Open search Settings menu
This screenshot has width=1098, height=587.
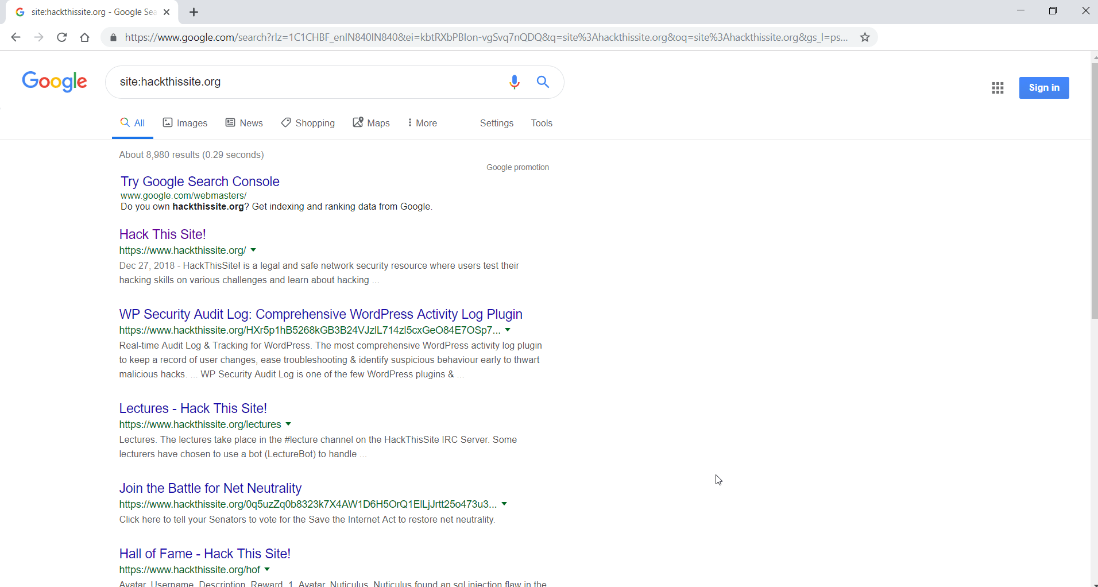click(497, 123)
